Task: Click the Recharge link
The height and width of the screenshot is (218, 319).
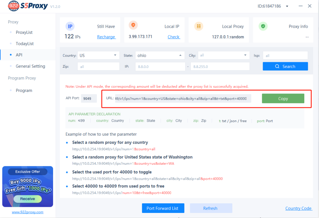Action: click(106, 37)
